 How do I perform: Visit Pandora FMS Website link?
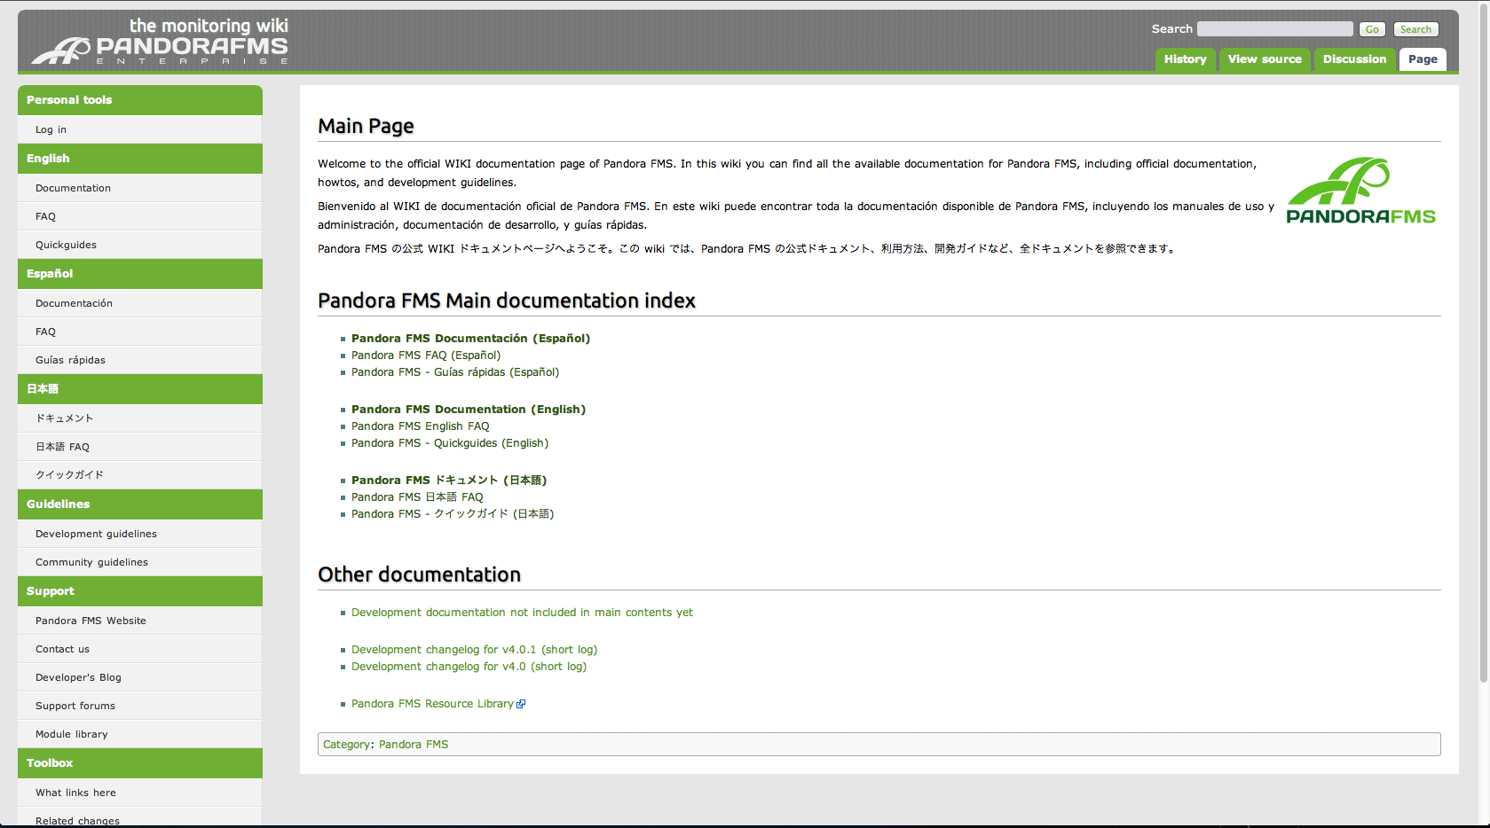click(91, 621)
